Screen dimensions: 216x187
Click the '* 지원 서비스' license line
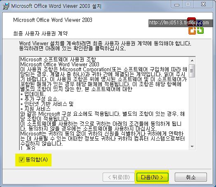pyautogui.click(x=35, y=109)
